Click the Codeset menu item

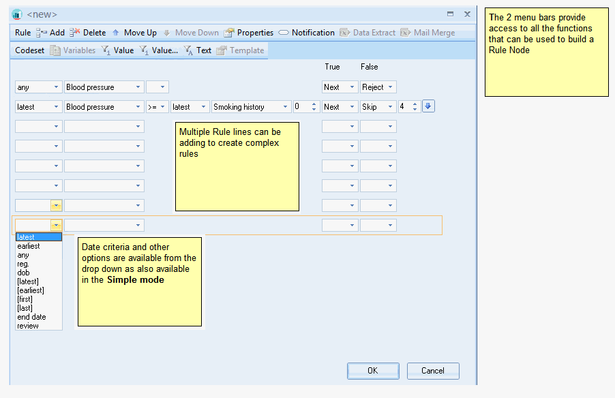click(x=29, y=50)
